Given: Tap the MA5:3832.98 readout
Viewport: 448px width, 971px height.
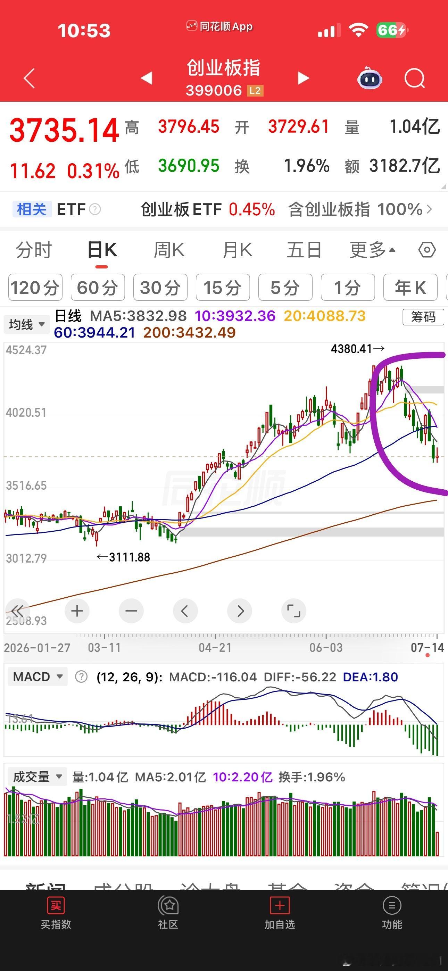Looking at the screenshot, I should coord(139,316).
